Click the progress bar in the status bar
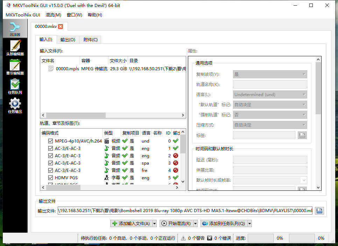 [x=261, y=238]
